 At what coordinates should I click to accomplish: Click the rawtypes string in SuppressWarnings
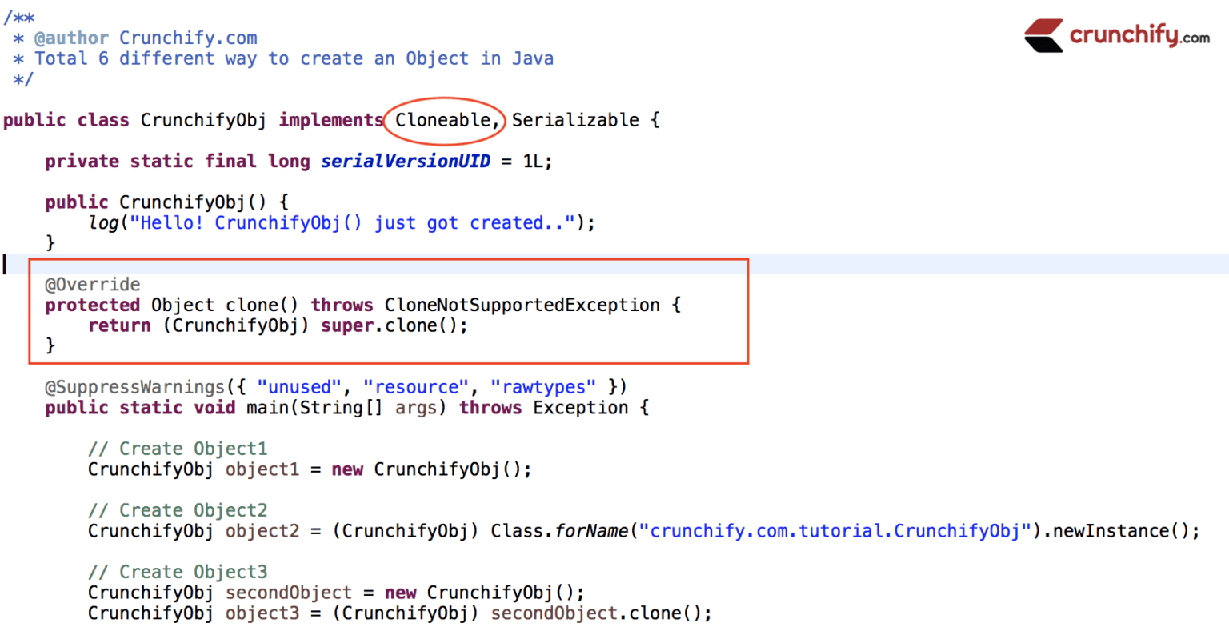tap(544, 386)
